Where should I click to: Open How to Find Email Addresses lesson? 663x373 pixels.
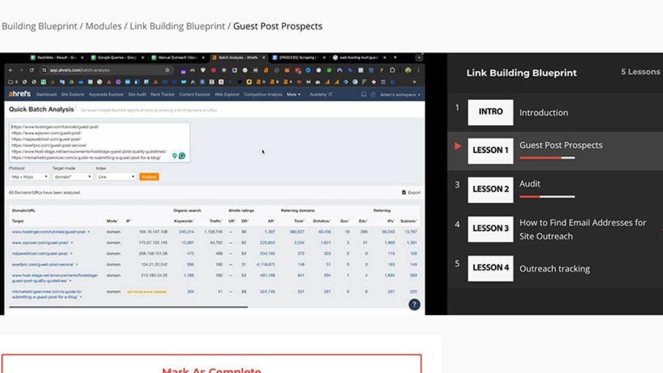click(583, 229)
